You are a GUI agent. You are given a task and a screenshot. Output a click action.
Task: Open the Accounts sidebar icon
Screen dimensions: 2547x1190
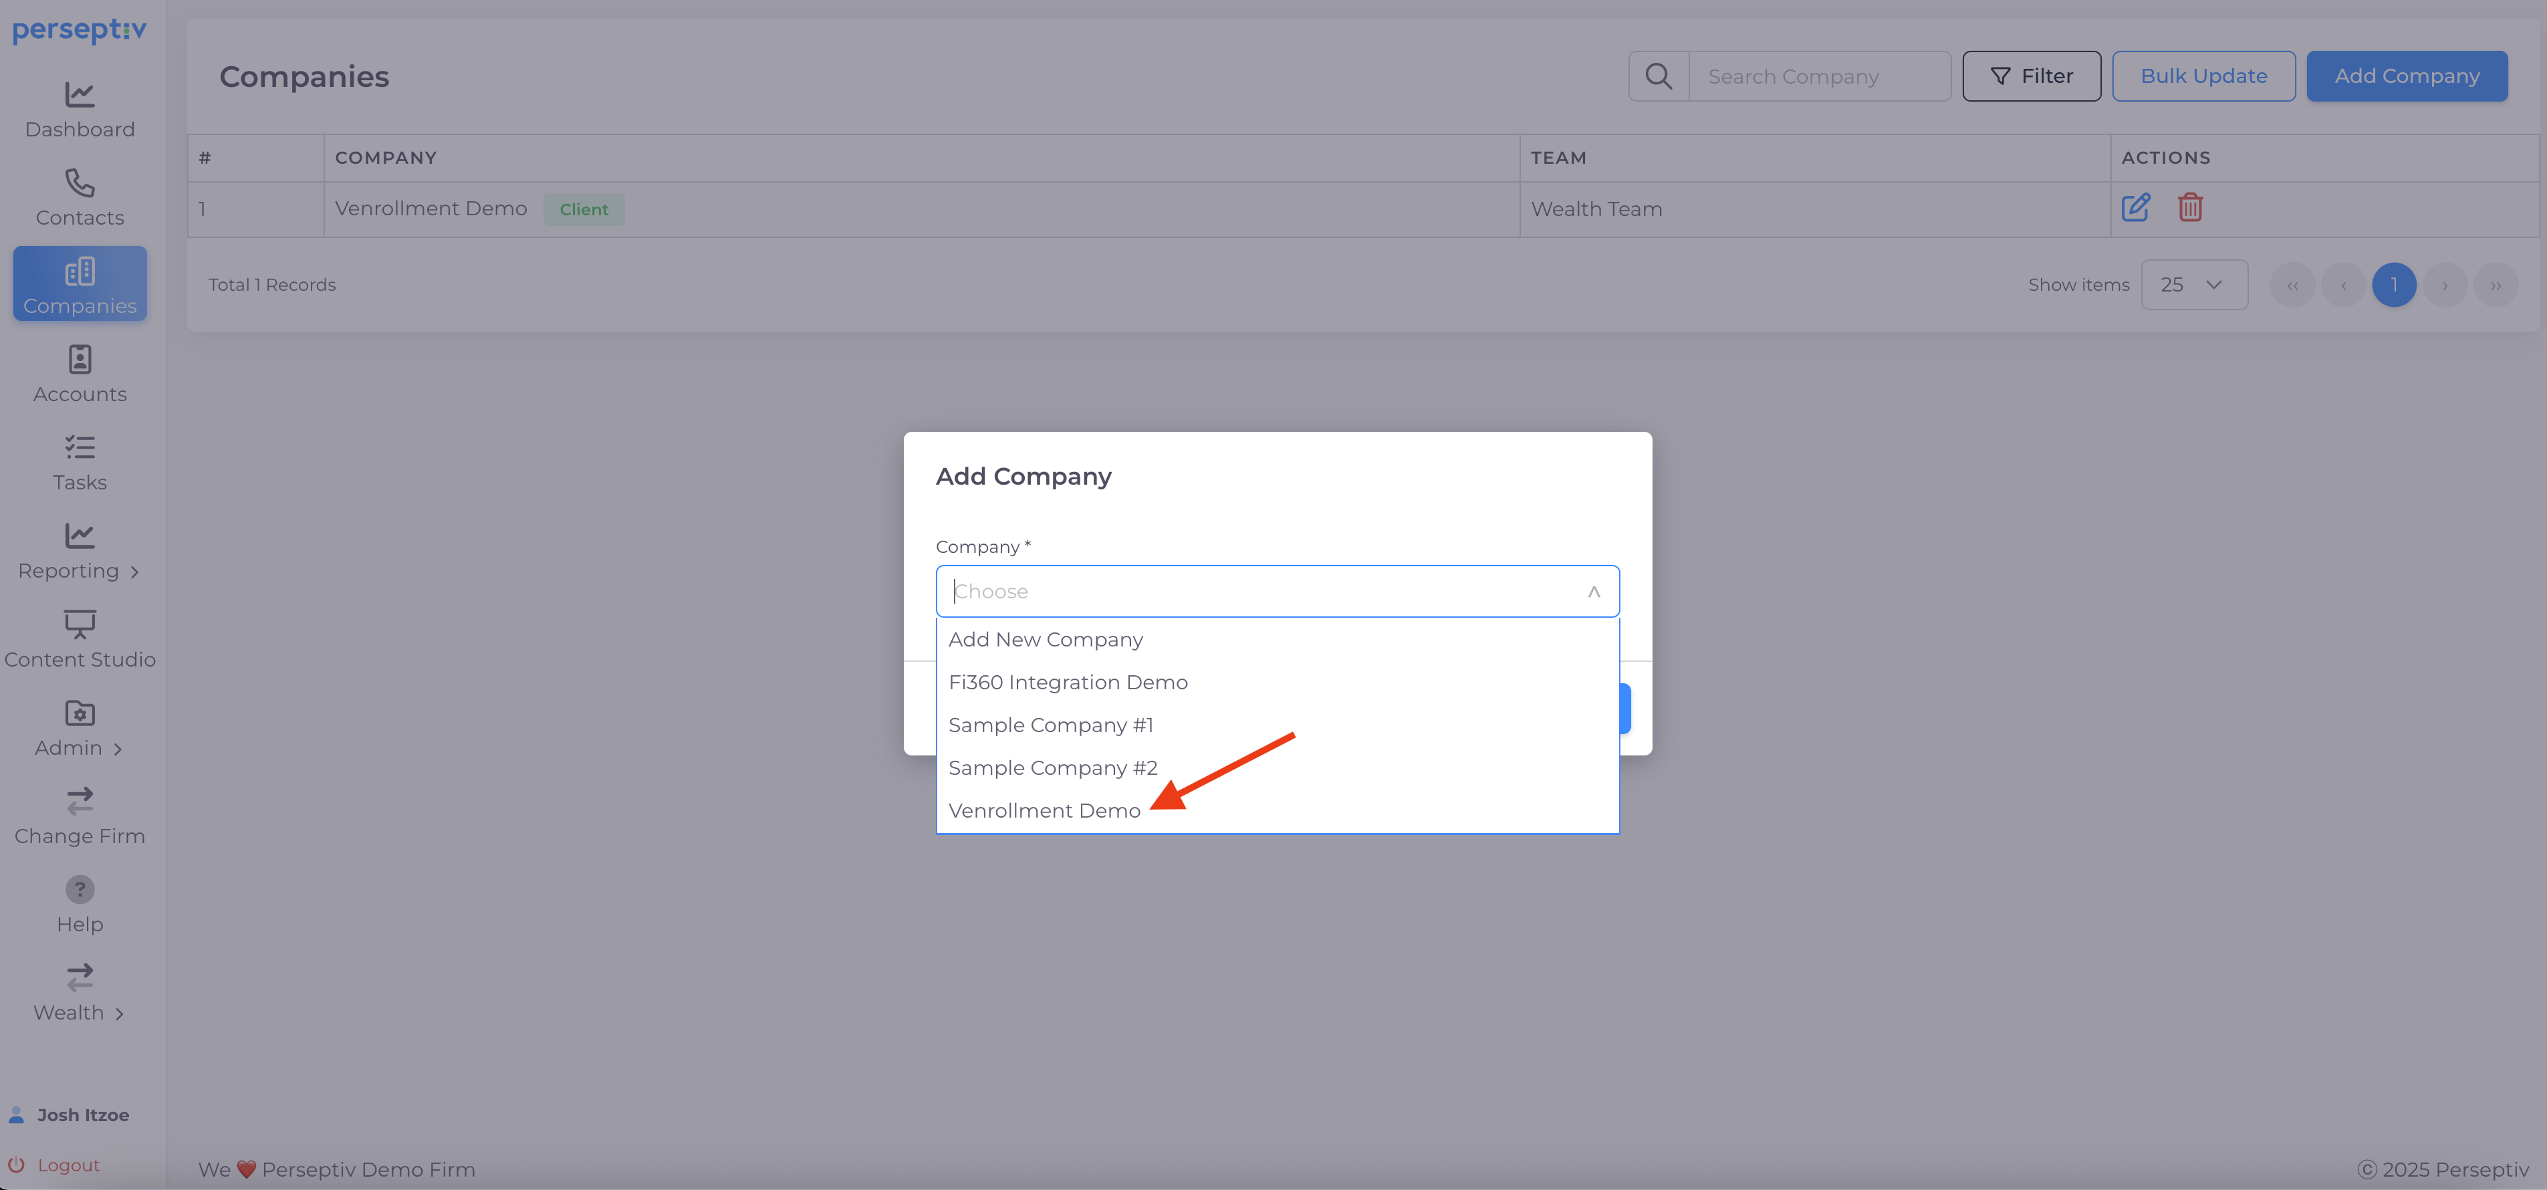coord(79,359)
